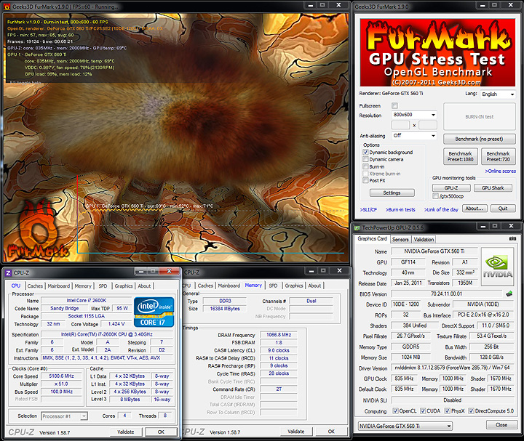Screen dimensions: 524x441
Task: Open the GPU-Z graphics card selector dropdown
Action: [405, 426]
